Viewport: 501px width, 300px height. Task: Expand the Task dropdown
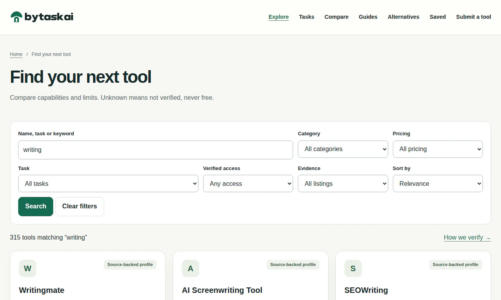[108, 184]
